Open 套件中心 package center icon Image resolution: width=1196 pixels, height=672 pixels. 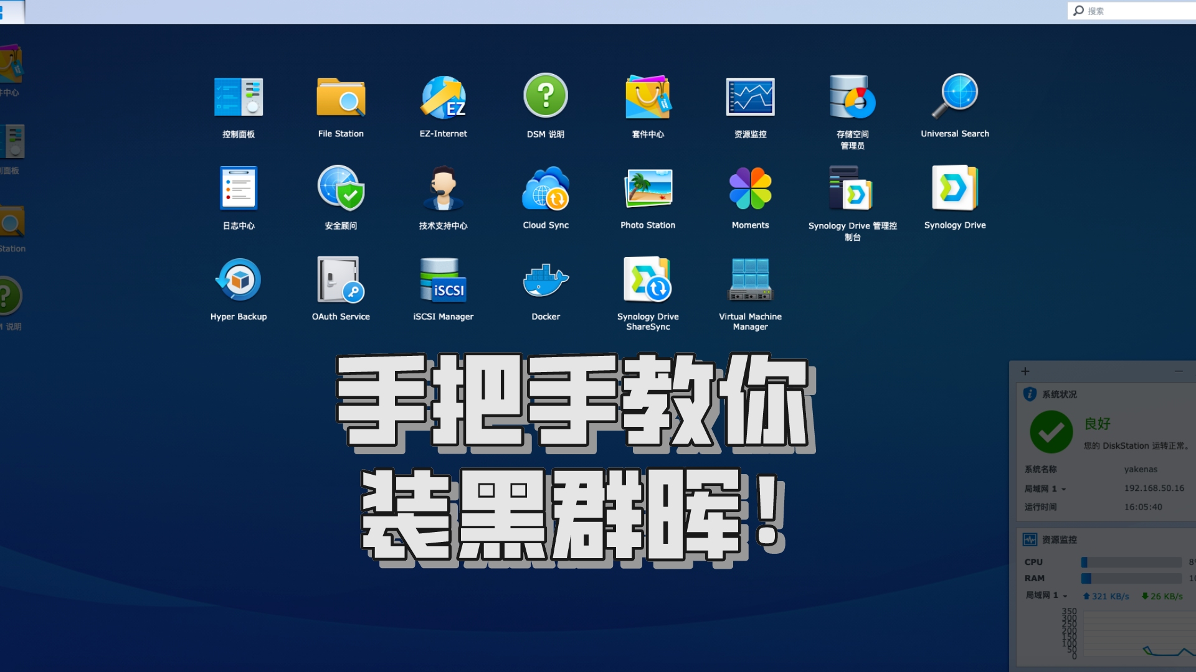[x=648, y=97]
